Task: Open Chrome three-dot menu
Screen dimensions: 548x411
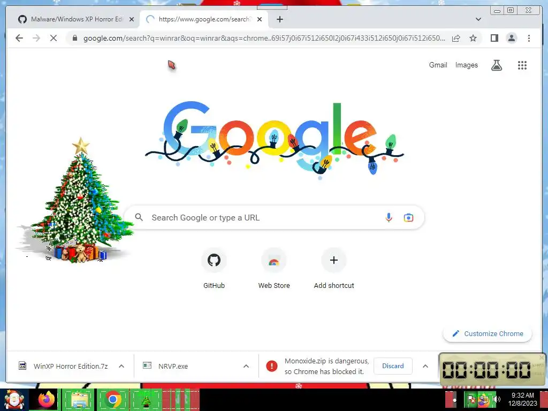Action: pos(529,38)
